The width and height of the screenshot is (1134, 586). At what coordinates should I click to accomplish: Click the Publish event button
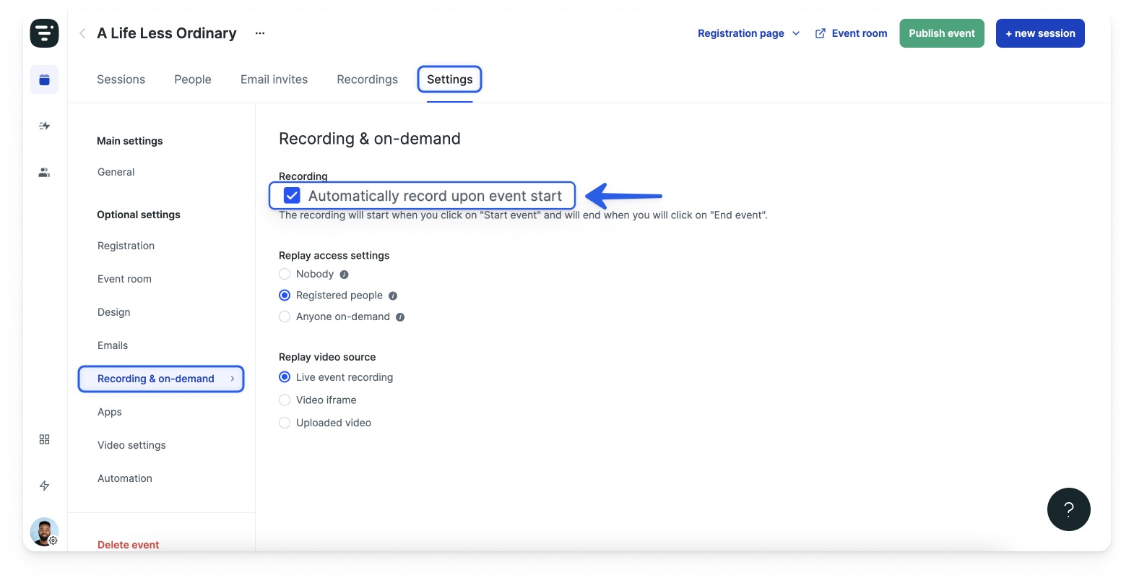click(x=942, y=33)
